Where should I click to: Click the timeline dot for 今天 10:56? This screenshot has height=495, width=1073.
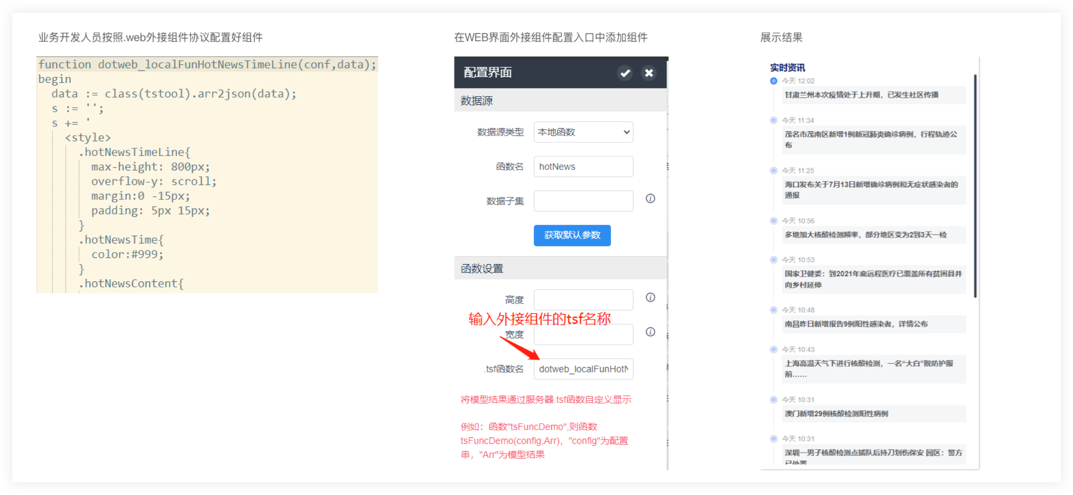(x=774, y=221)
